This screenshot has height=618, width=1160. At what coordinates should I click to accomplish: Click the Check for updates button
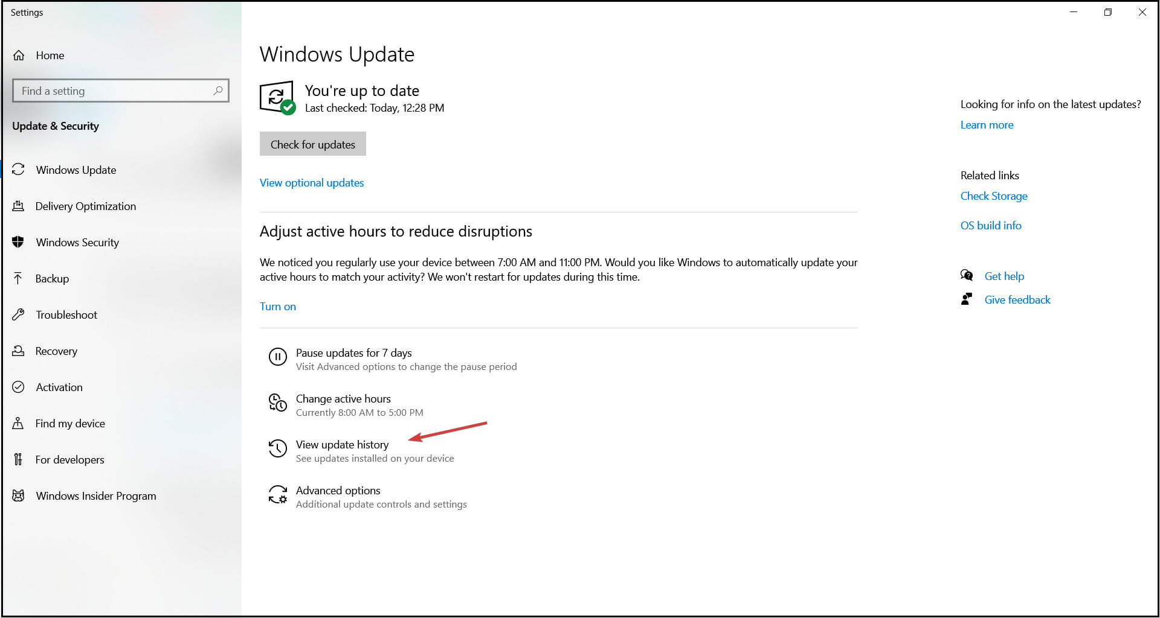pyautogui.click(x=313, y=144)
